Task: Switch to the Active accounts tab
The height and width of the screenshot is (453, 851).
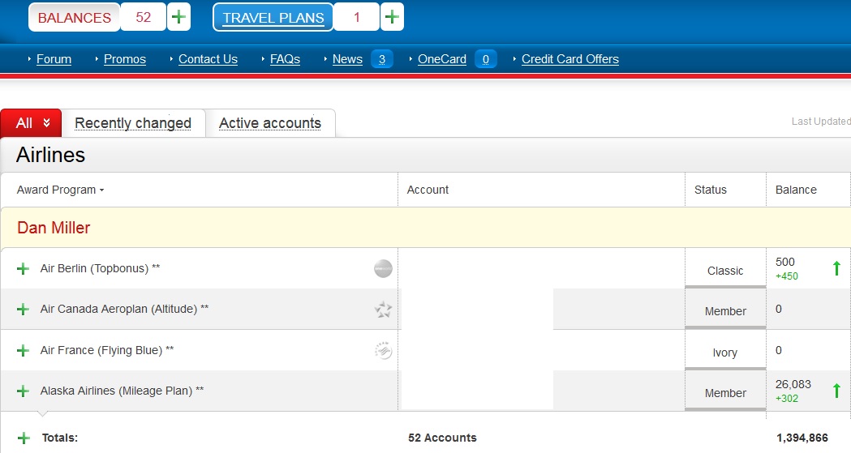Action: point(270,123)
